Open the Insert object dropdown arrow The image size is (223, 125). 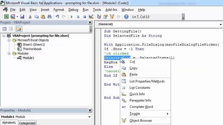click(17, 17)
